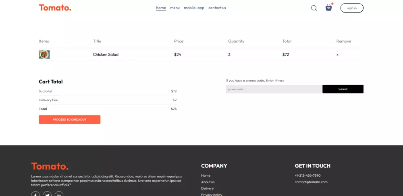Go to the home nav item

pyautogui.click(x=161, y=8)
